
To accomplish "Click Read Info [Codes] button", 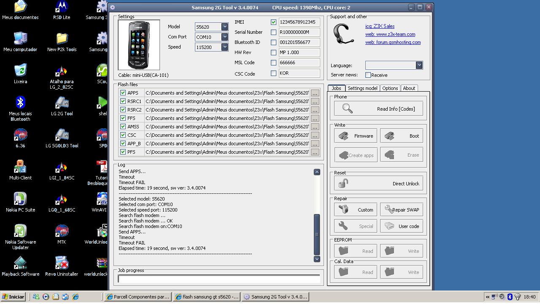I will click(378, 109).
